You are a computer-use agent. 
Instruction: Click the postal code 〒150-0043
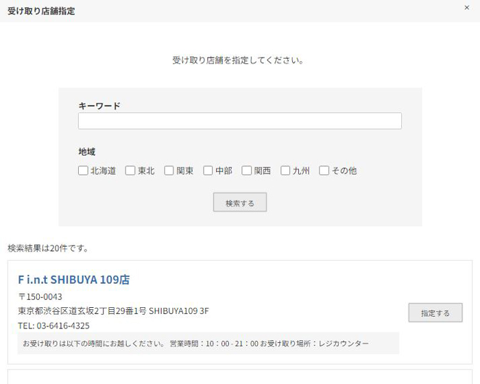[x=40, y=297]
